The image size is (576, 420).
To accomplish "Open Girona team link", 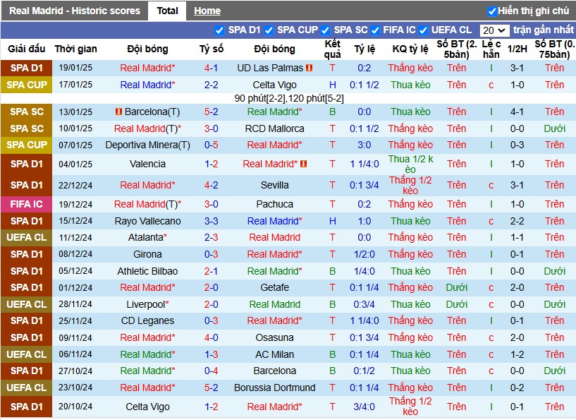I will [x=147, y=255].
